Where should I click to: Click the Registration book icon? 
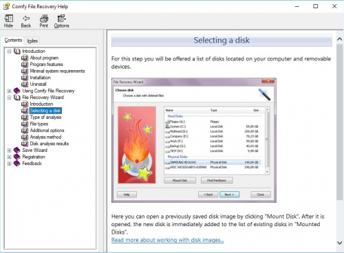click(x=17, y=157)
